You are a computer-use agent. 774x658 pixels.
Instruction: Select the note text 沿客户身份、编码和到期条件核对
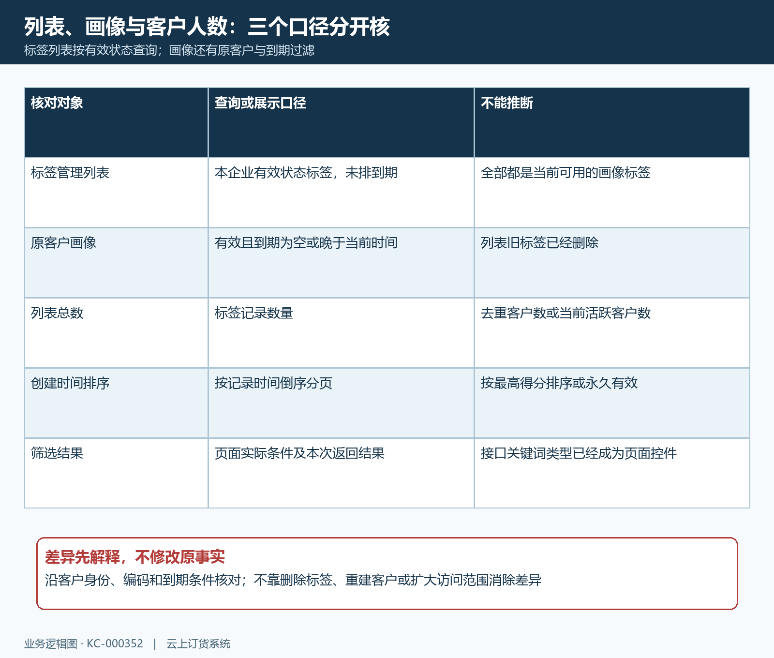143,580
